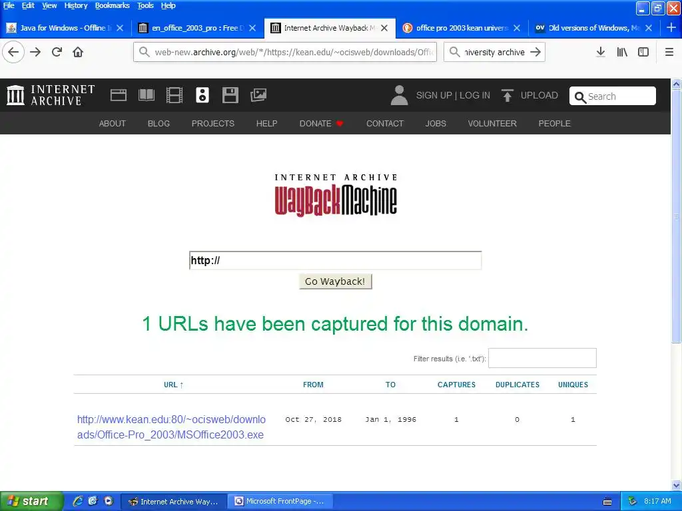Reload the current page
The image size is (682, 511).
[x=57, y=52]
